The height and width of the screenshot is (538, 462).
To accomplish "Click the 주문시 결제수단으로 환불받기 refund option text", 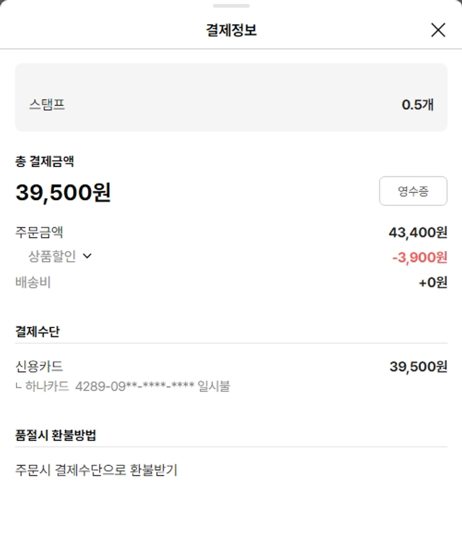I will point(96,470).
